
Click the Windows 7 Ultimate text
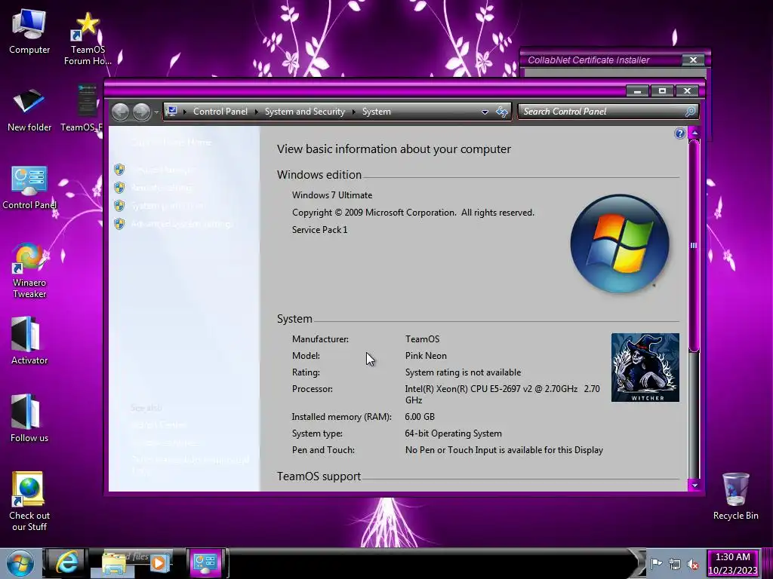tap(332, 195)
